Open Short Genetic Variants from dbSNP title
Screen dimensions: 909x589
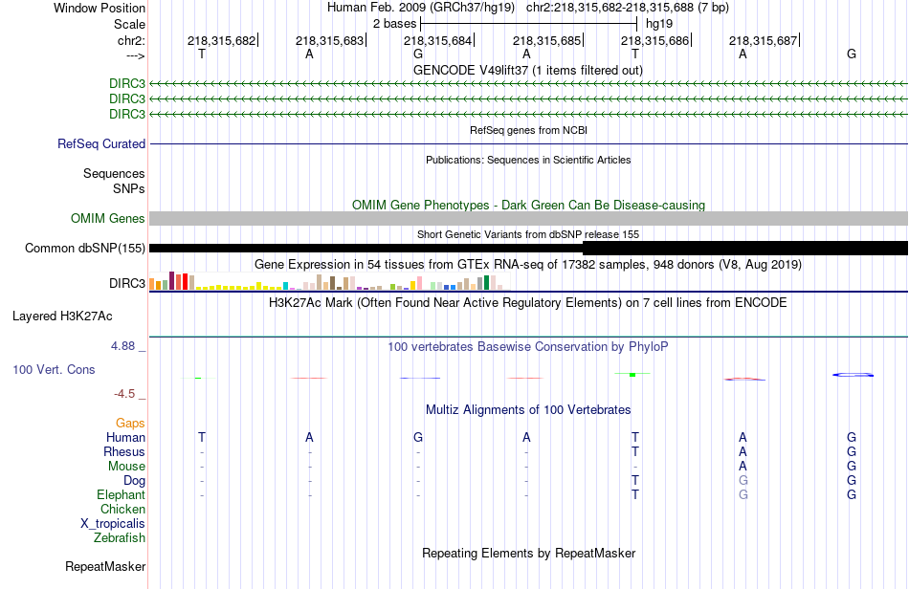click(x=528, y=234)
